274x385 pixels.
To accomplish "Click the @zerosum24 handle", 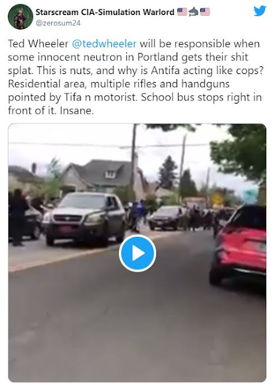I will click(58, 23).
